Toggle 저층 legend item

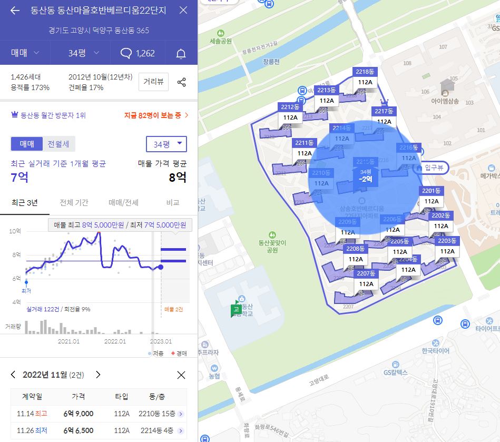click(x=156, y=353)
